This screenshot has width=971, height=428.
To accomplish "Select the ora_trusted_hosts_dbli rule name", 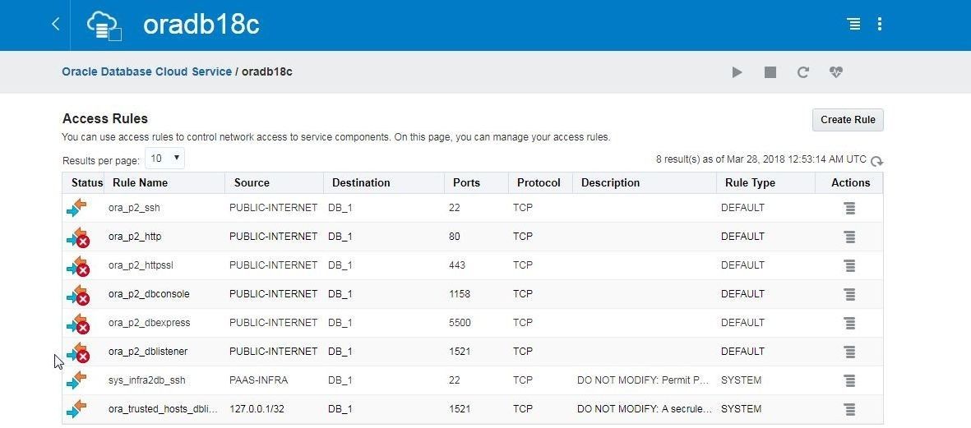I will pos(163,409).
